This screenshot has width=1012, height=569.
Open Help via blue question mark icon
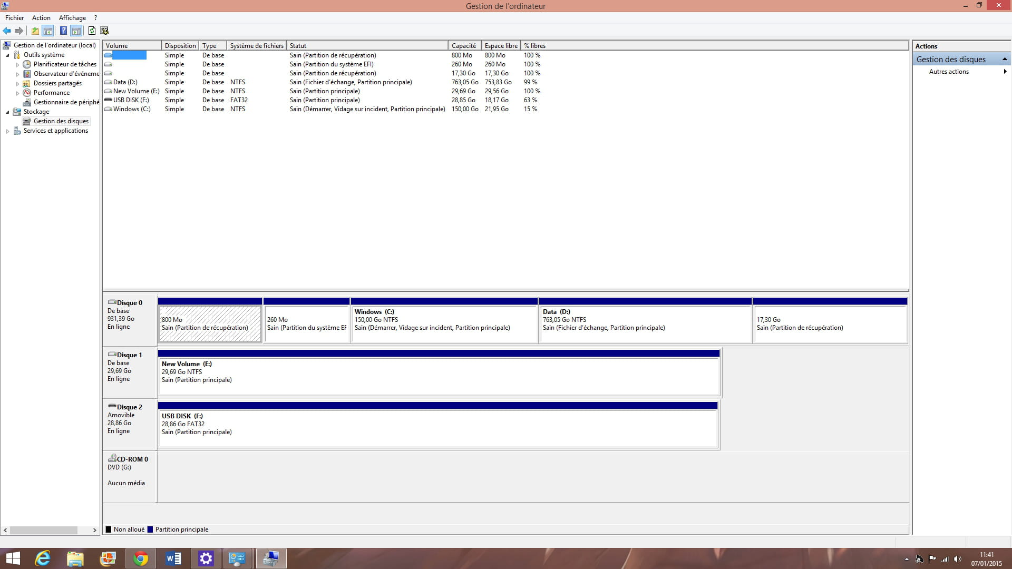pos(63,31)
